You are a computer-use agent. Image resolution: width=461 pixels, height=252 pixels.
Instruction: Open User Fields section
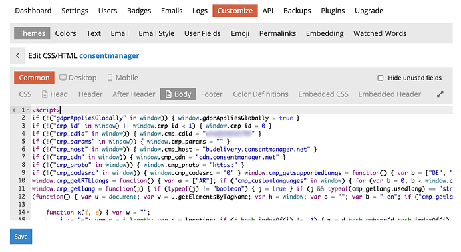[202, 33]
